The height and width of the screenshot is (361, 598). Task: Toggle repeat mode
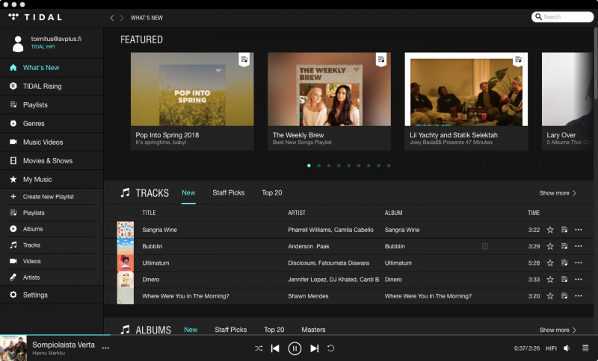point(331,348)
